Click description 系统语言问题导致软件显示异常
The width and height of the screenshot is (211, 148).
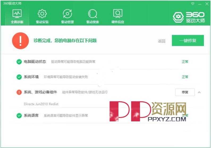(66, 116)
